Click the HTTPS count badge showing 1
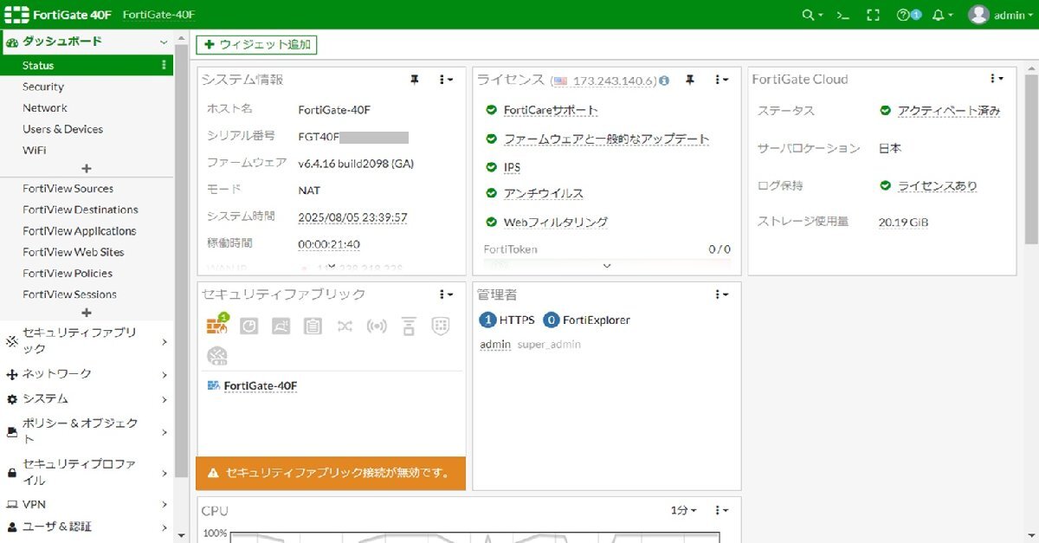1039x543 pixels. 487,320
